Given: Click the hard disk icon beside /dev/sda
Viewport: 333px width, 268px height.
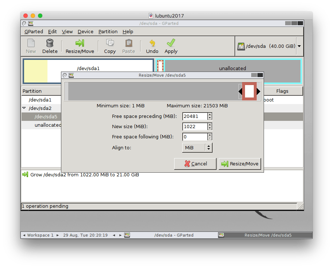Looking at the screenshot, I should [241, 46].
